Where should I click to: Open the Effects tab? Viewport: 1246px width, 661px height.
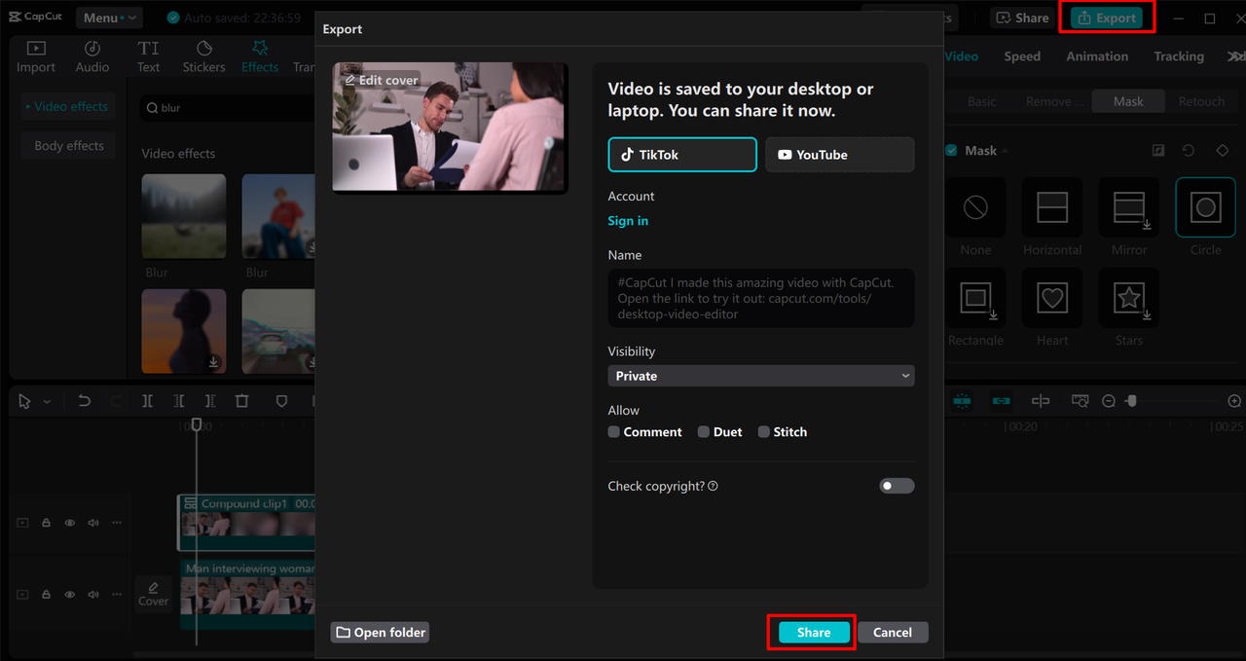pyautogui.click(x=260, y=56)
